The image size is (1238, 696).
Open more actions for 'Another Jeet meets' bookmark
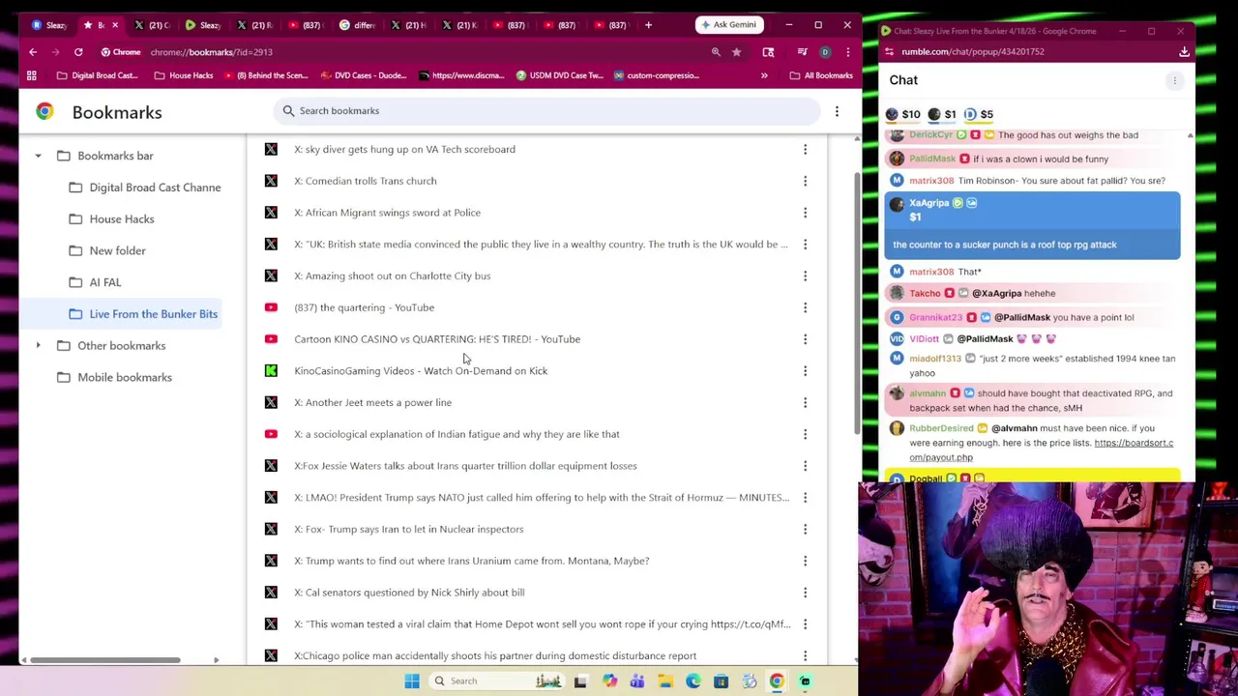805,402
